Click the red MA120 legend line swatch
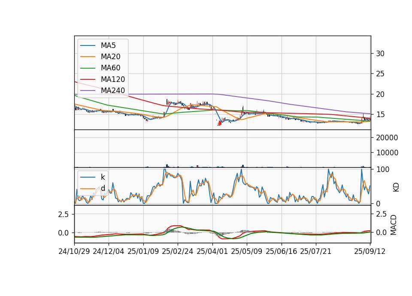 point(88,79)
